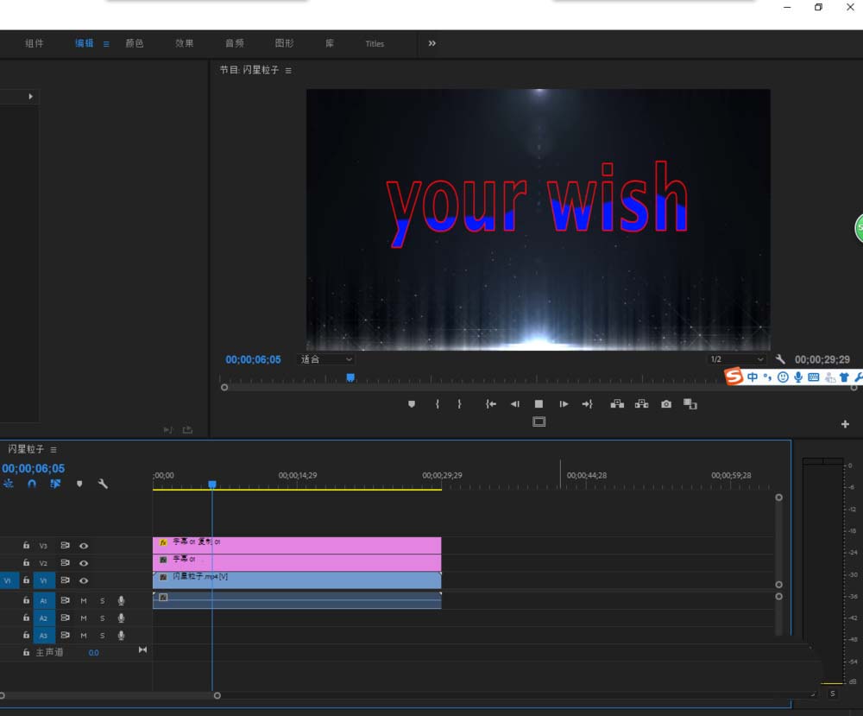Image resolution: width=863 pixels, height=716 pixels.
Task: Click the program monitor playhead marker
Action: click(350, 377)
